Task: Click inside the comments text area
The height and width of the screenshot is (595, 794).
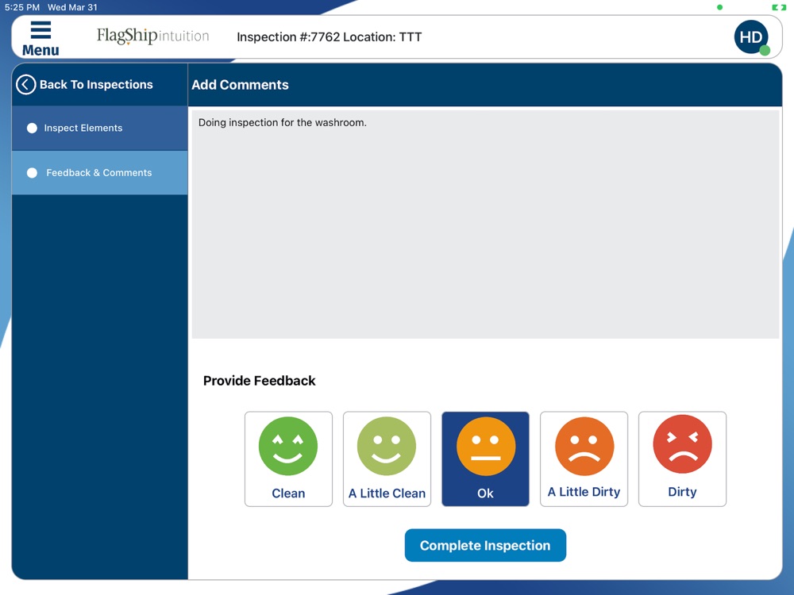Action: coord(485,225)
